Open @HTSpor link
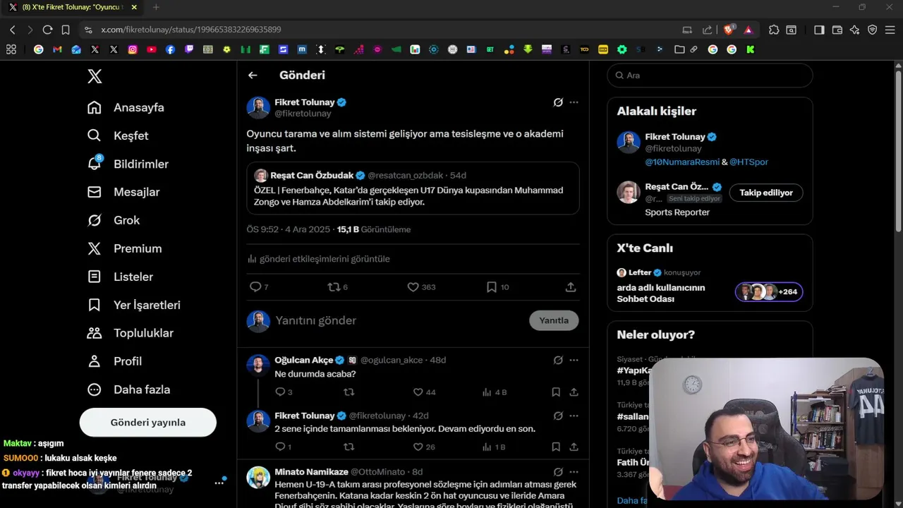 749,162
